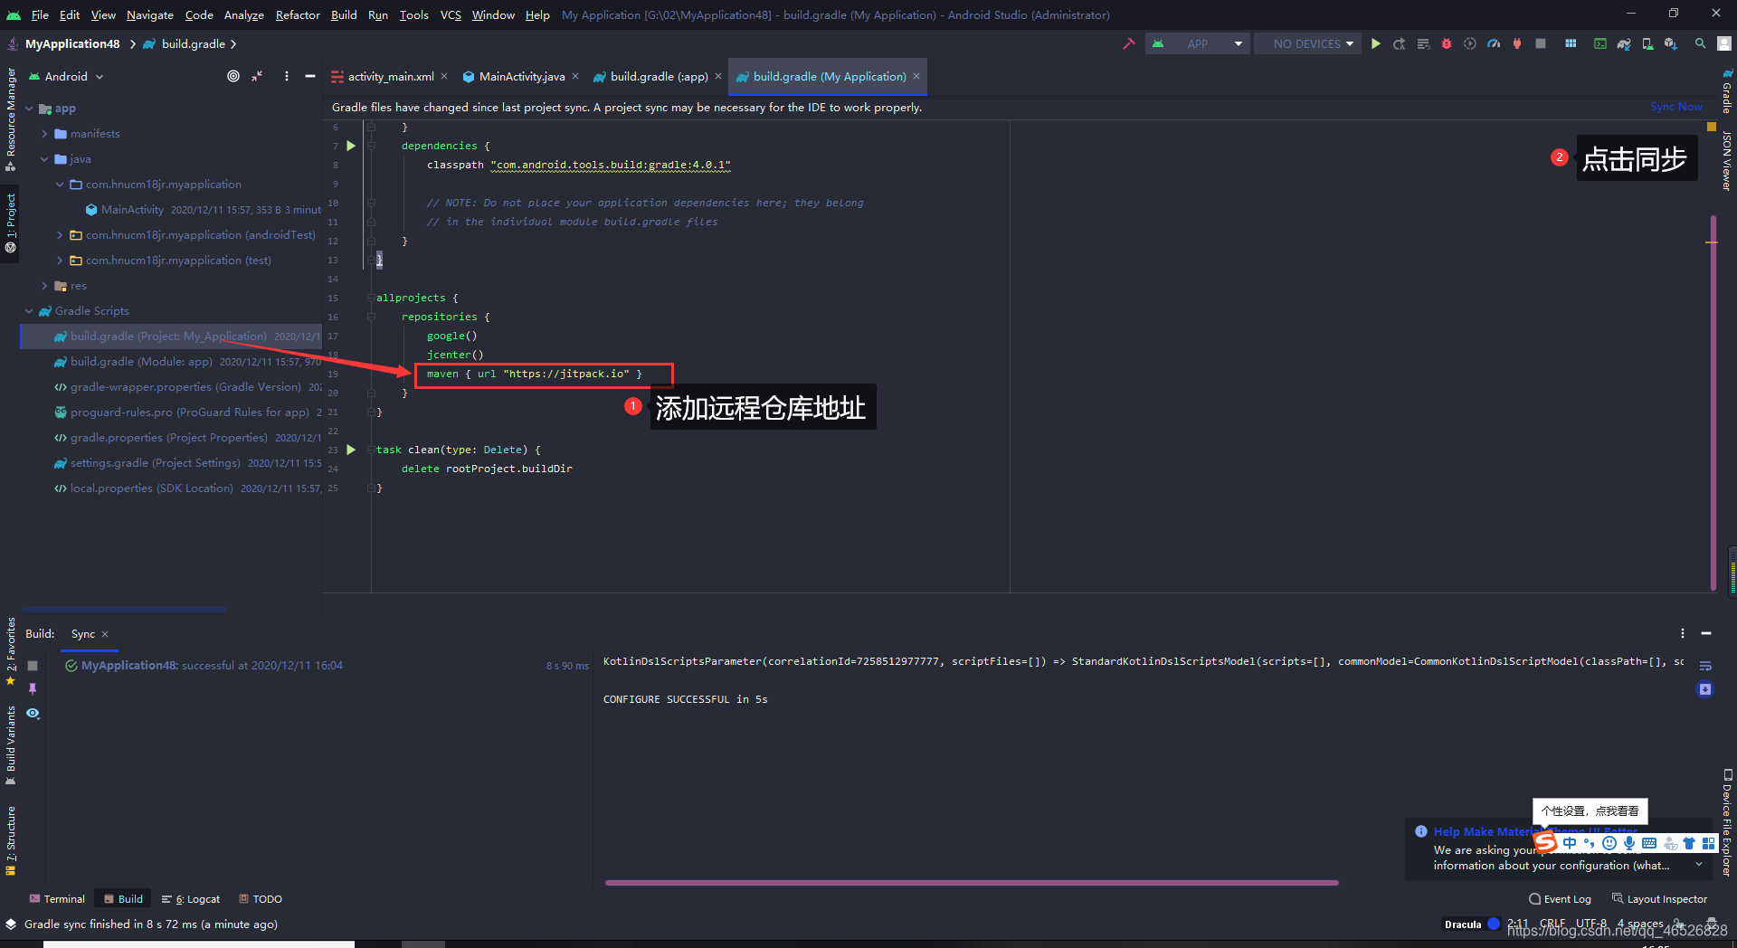Hide the Project panel with minus icon

(x=310, y=77)
